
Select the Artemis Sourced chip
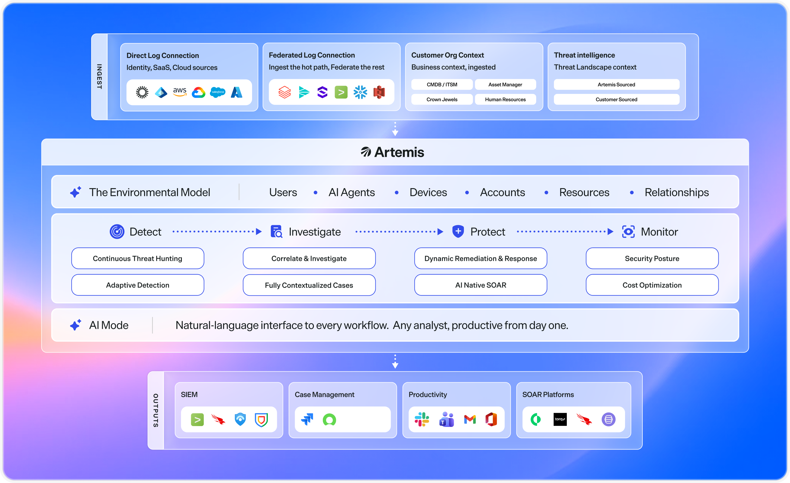pyautogui.click(x=617, y=85)
